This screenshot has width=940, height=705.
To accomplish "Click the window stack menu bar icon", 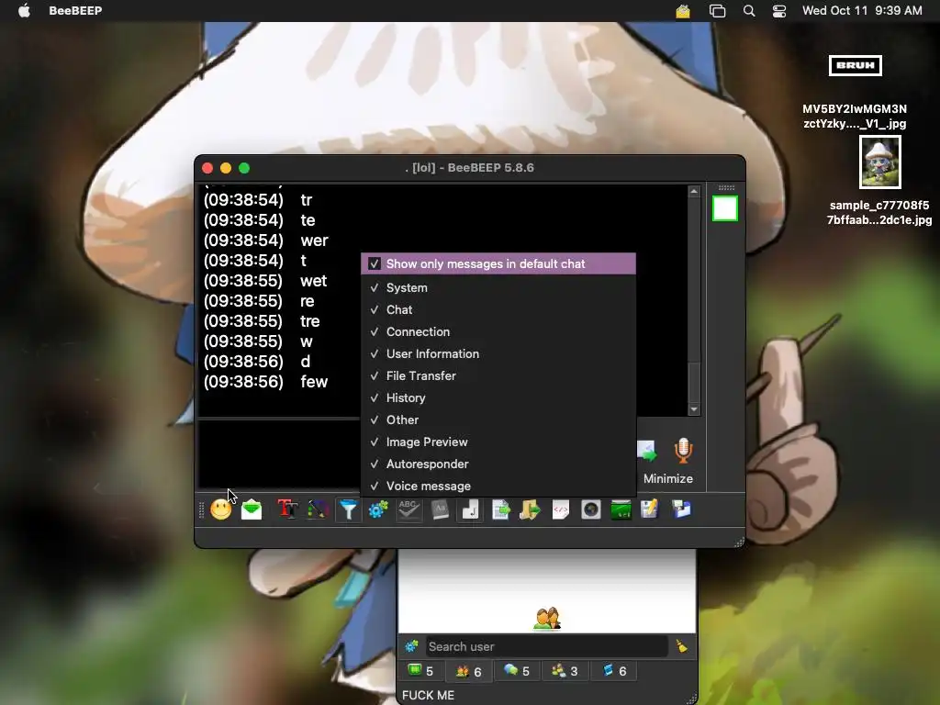I will click(717, 11).
